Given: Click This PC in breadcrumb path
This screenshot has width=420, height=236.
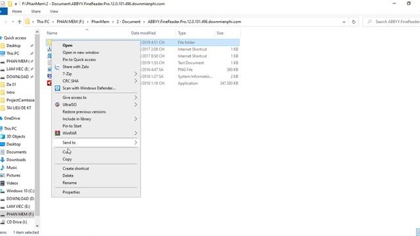Looking at the screenshot, I should coord(43,22).
